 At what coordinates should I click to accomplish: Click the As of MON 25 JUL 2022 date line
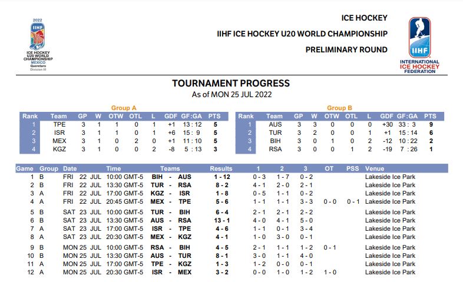(231, 95)
